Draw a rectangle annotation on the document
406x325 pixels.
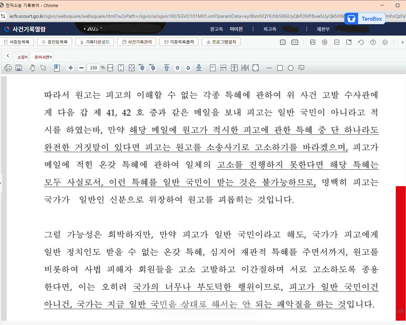click(280, 67)
